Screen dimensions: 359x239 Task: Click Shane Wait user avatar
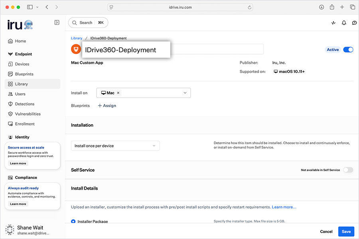point(10,229)
